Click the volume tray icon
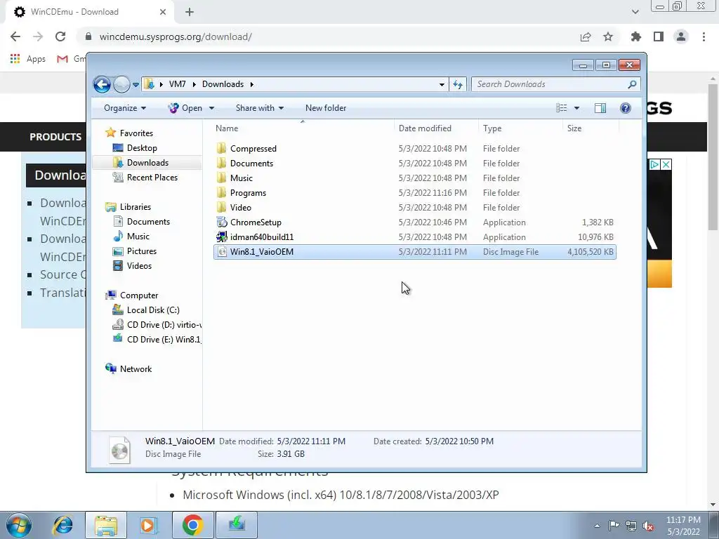This screenshot has width=719, height=539. 648,526
